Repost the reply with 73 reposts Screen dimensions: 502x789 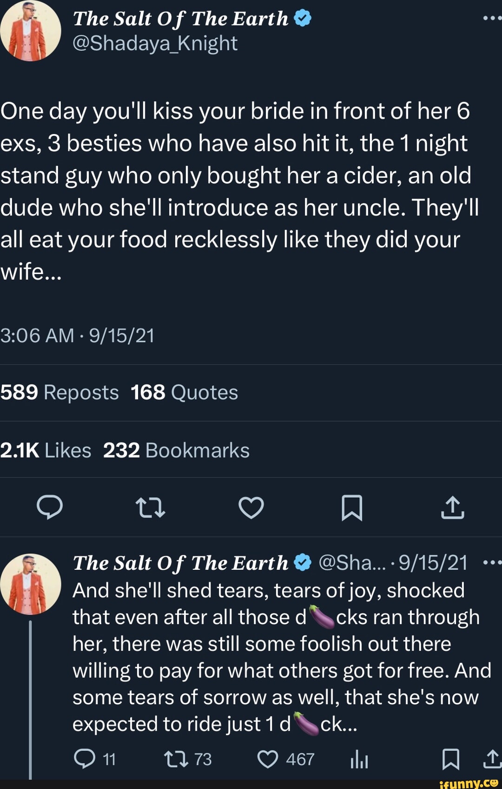[177, 759]
